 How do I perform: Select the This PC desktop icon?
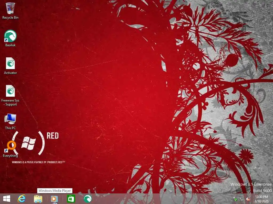pos(10,119)
